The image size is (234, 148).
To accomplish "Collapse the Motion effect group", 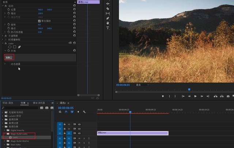I will 3,6.
